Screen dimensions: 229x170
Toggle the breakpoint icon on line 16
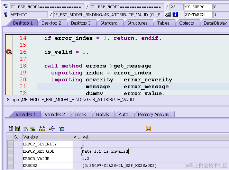[x=9, y=52]
